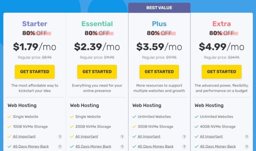Click help icon beside Plus All Important

[x=184, y=137]
